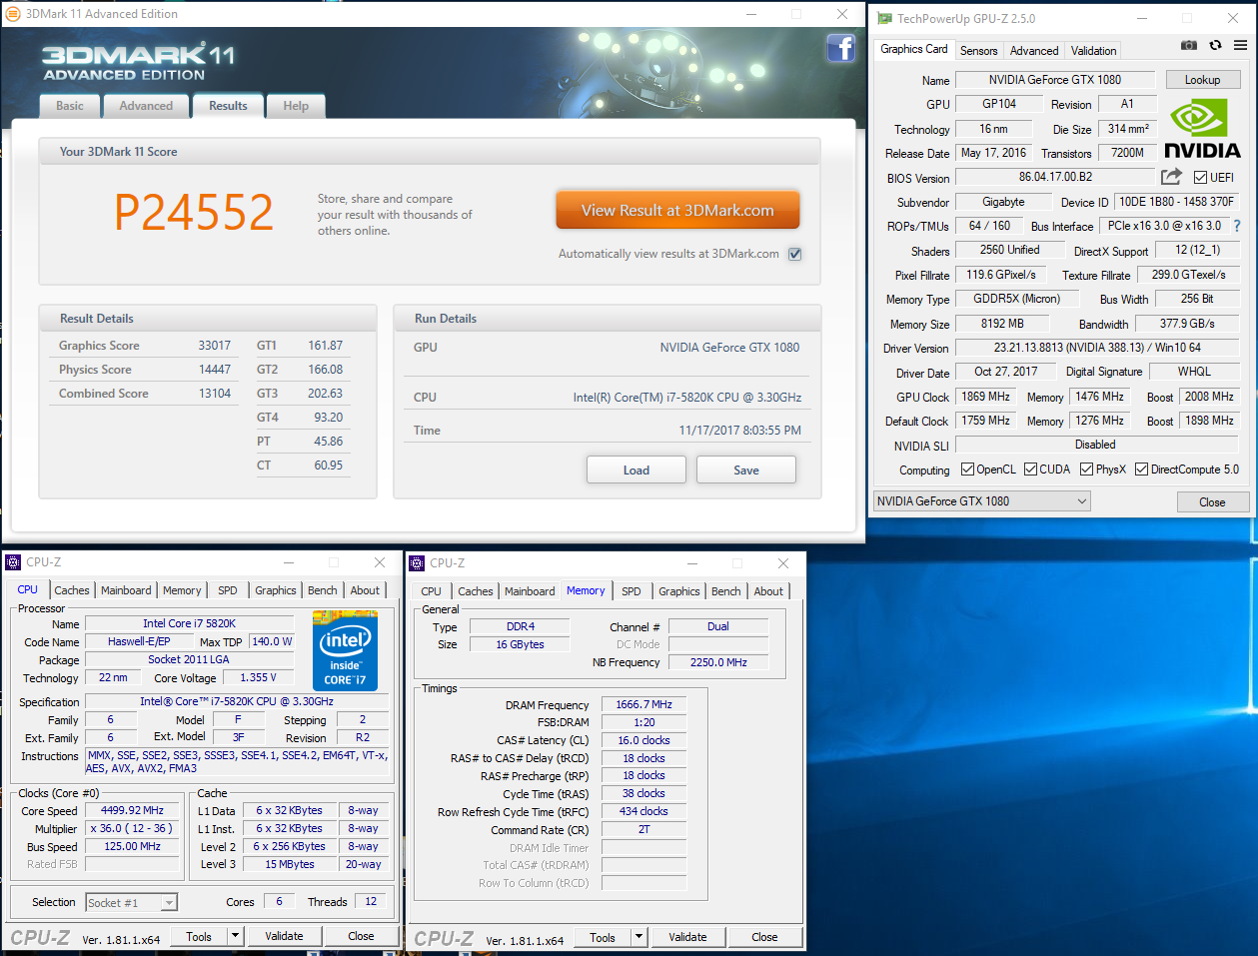1258x956 pixels.
Task: Open the Help tab in 3DMark
Action: (x=296, y=106)
